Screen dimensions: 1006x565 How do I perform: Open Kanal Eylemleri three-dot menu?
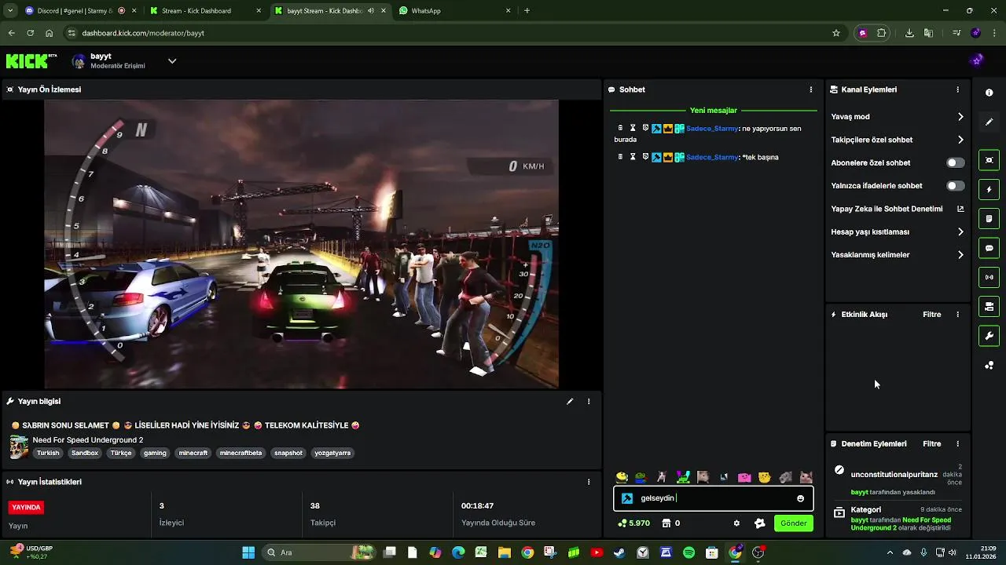coord(957,89)
